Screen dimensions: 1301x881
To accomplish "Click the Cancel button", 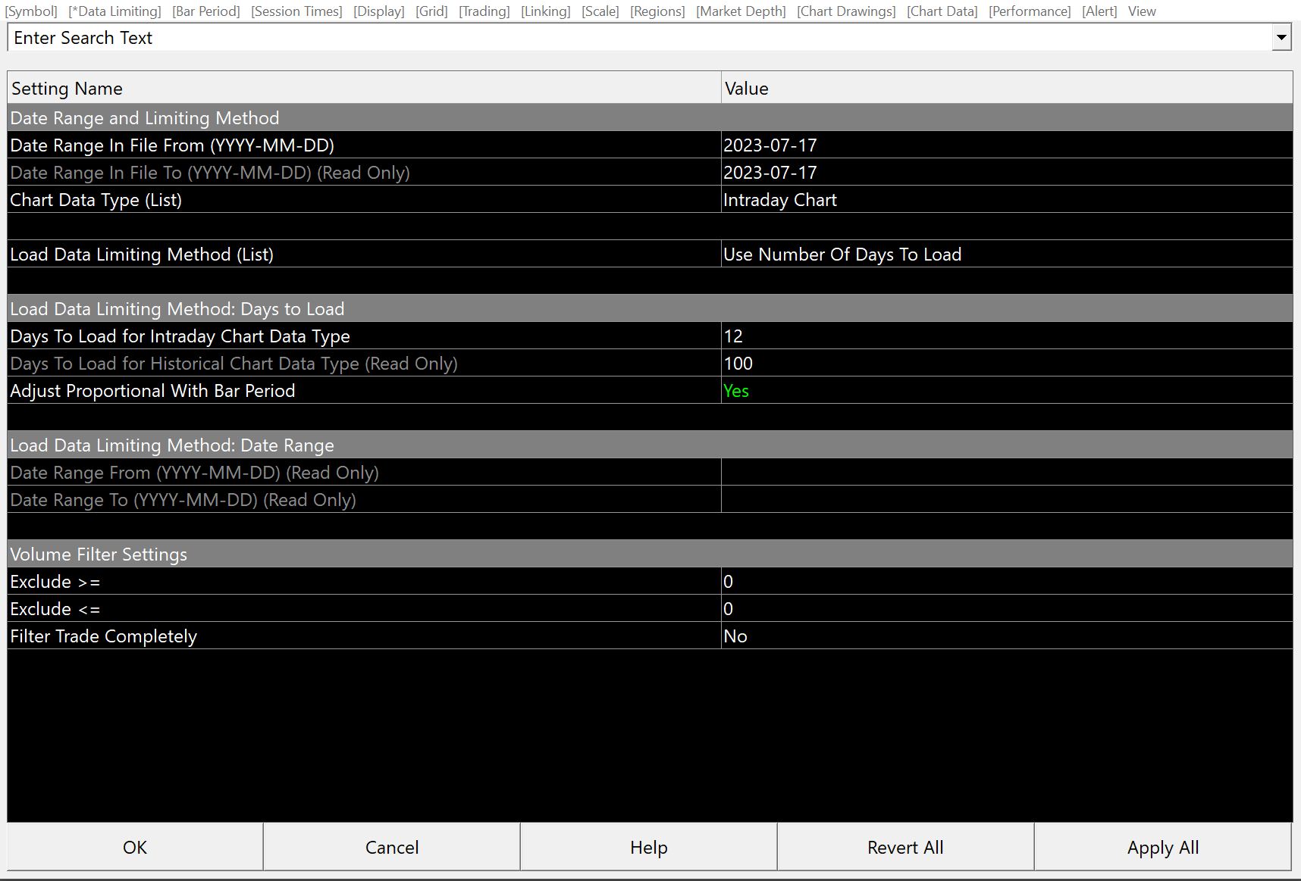I will (392, 847).
